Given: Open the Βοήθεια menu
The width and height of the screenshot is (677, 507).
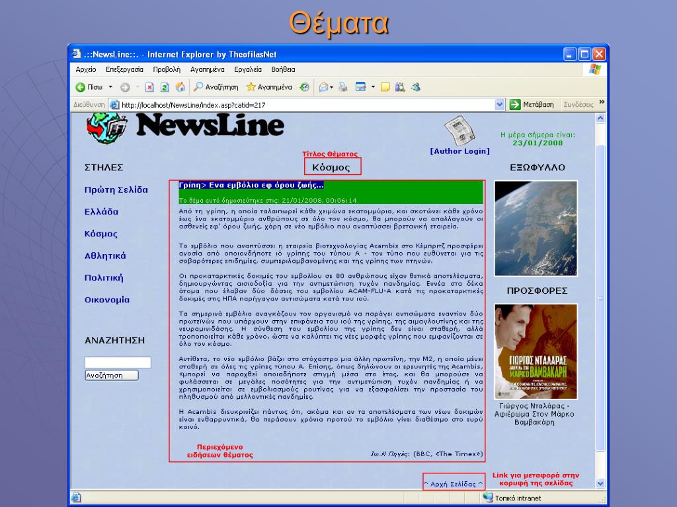Looking at the screenshot, I should [283, 69].
